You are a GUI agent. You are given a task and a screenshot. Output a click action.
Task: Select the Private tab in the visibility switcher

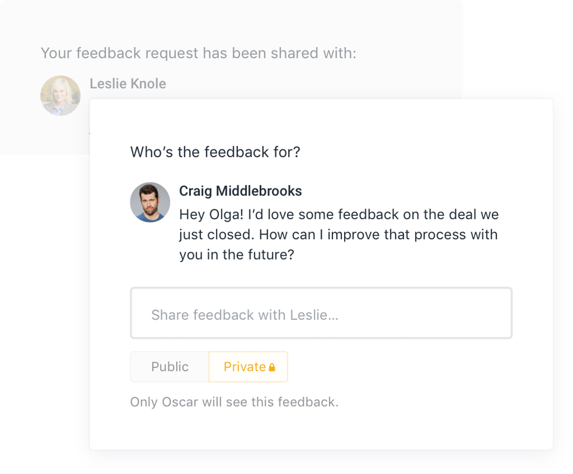[x=248, y=366]
